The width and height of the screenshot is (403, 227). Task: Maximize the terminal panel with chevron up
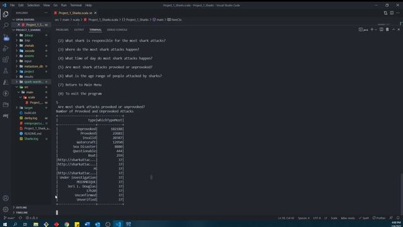pos(394,30)
